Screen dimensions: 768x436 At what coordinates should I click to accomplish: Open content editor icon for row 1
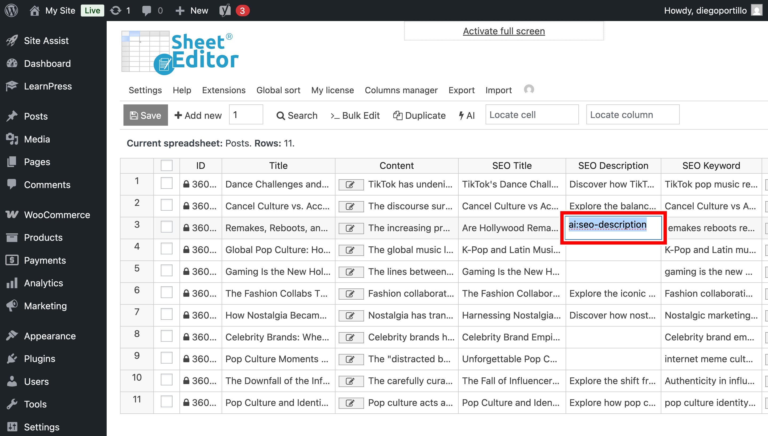tap(351, 185)
